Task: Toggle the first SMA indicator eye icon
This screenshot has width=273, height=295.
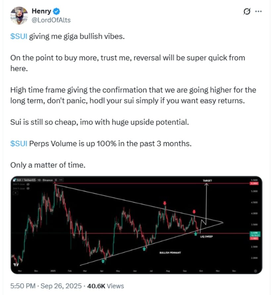Action: coord(28,184)
